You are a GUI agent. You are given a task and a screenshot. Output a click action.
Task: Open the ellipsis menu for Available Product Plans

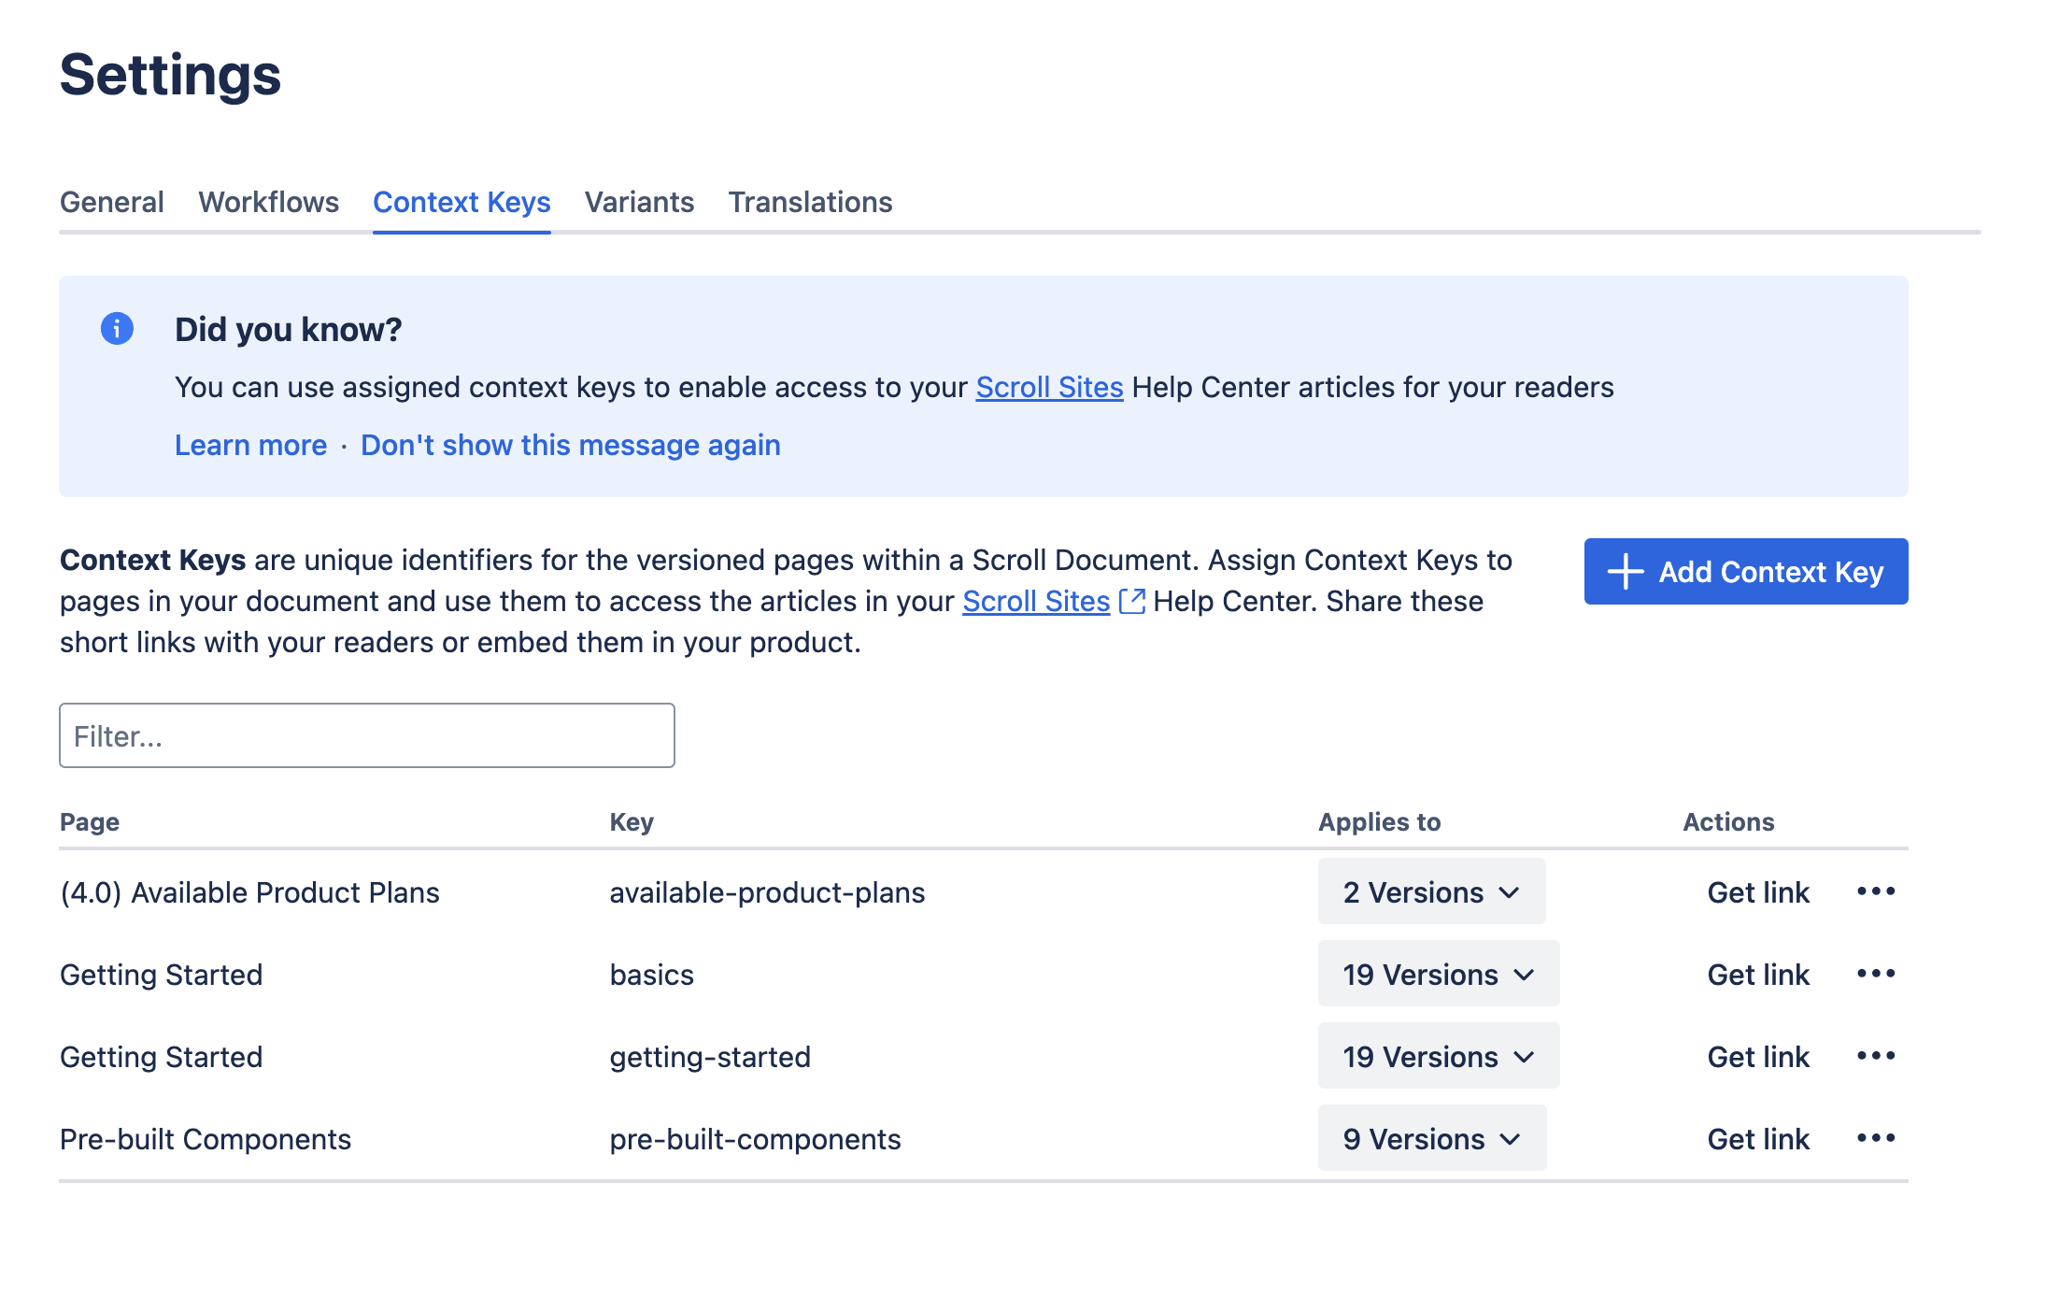coord(1876,892)
